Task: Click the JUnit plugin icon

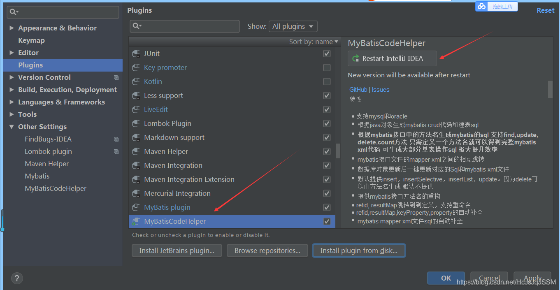Action: click(x=136, y=54)
